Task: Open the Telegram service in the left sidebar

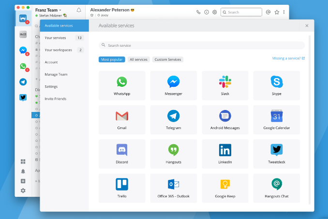Action: 23,82
